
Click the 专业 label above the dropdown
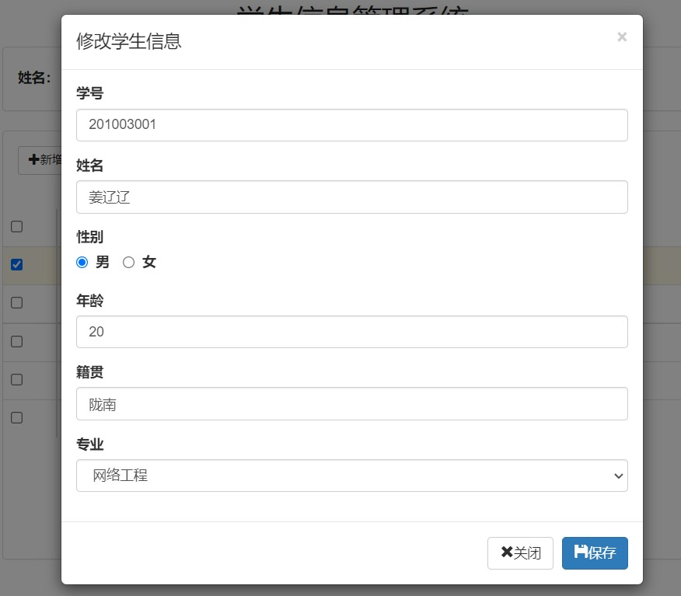(90, 444)
